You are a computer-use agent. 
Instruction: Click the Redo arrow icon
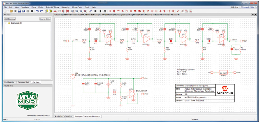tap(41, 11)
